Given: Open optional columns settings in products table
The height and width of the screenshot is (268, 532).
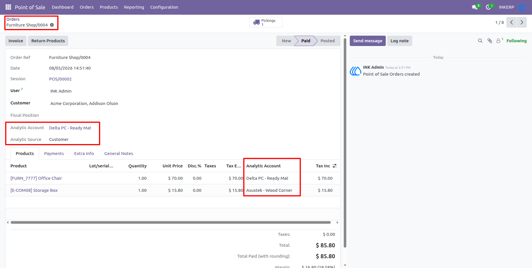Looking at the screenshot, I should 335,166.
